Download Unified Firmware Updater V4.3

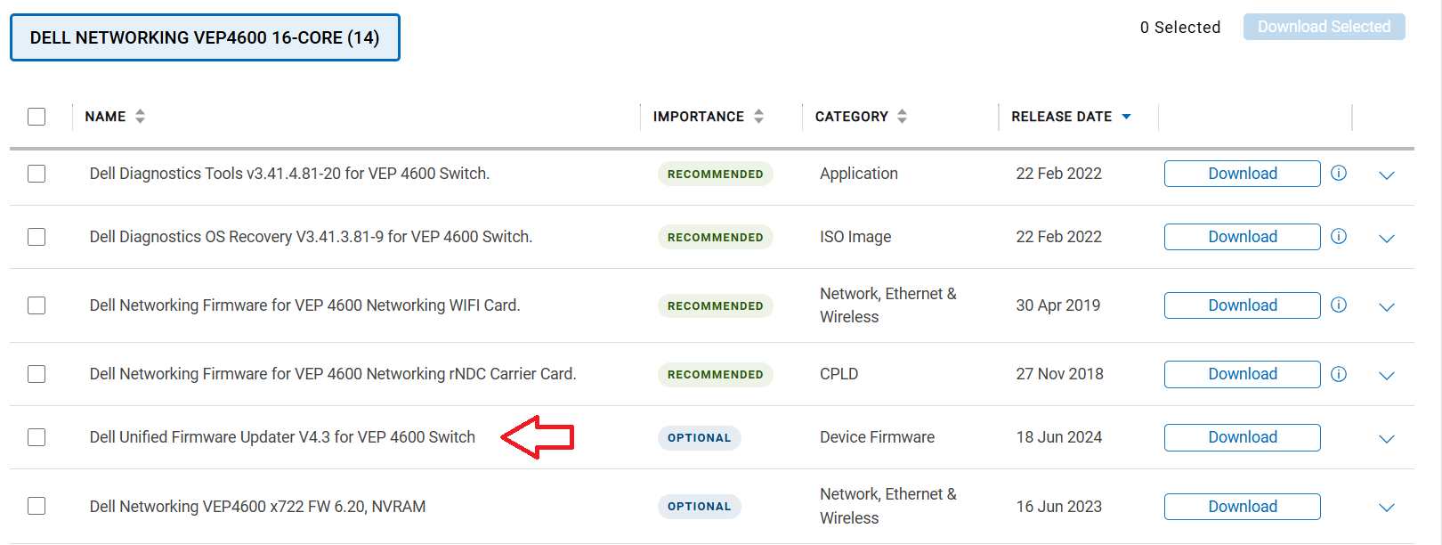[1243, 437]
